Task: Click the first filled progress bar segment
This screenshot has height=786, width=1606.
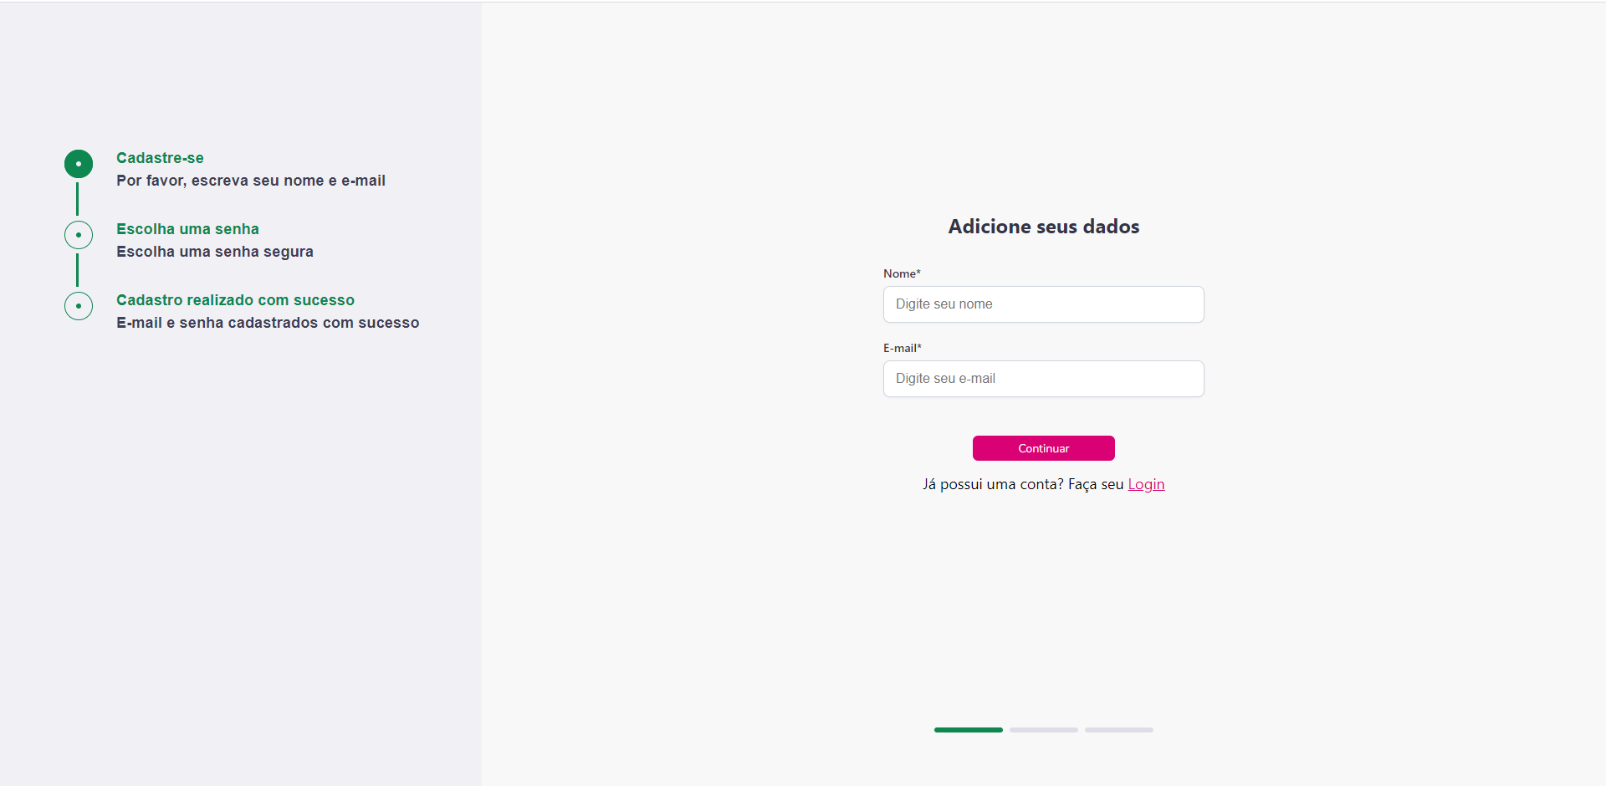Action: tap(968, 730)
